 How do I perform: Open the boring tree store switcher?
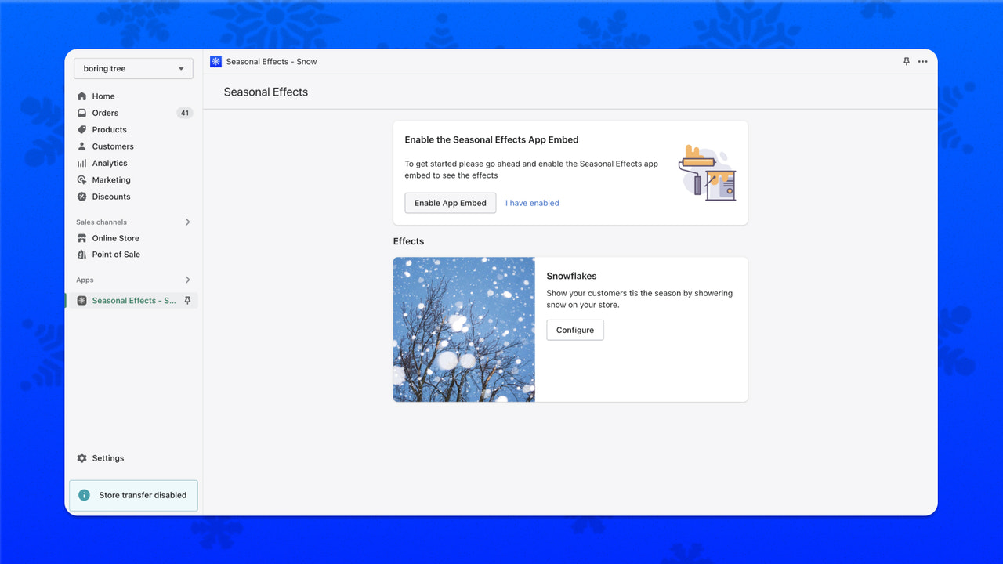point(133,68)
